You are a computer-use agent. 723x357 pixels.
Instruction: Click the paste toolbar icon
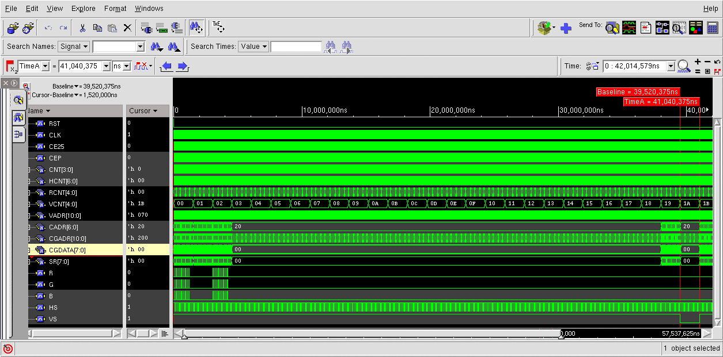(112, 28)
